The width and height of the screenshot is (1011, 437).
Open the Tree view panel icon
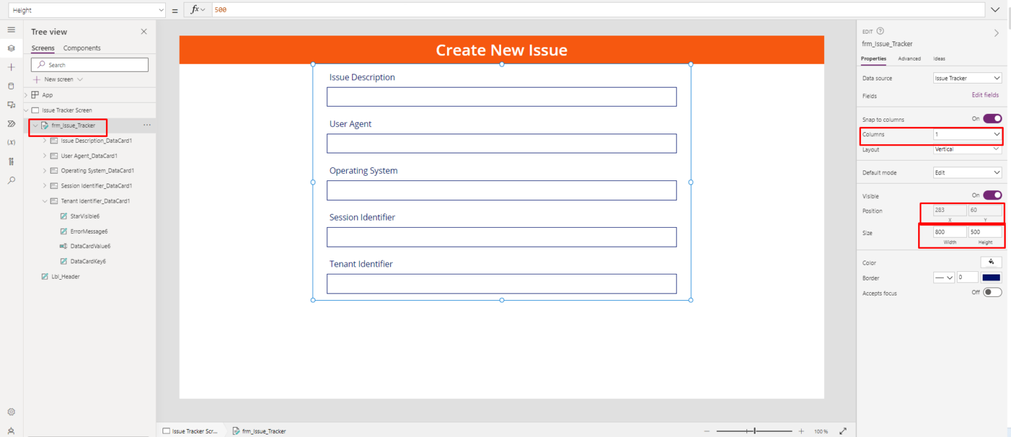point(11,48)
